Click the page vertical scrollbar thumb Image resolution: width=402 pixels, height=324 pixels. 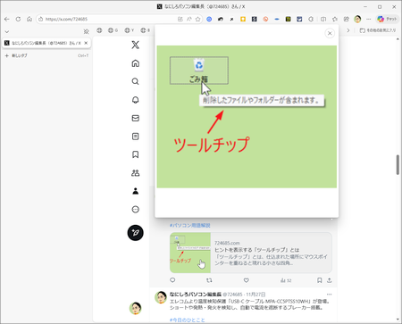click(398, 165)
